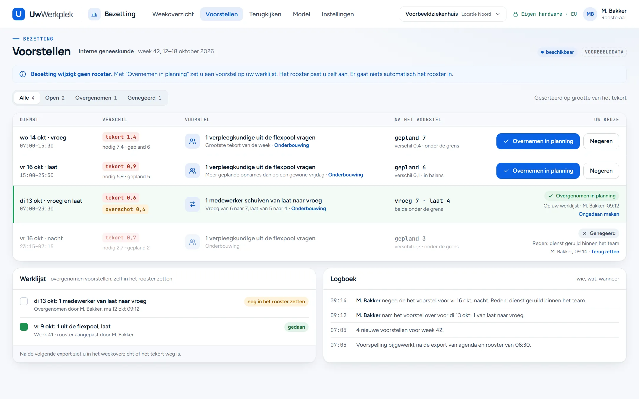Image resolution: width=639 pixels, height=399 pixels.
Task: Open the Weekoverzicht tab
Action: point(173,14)
